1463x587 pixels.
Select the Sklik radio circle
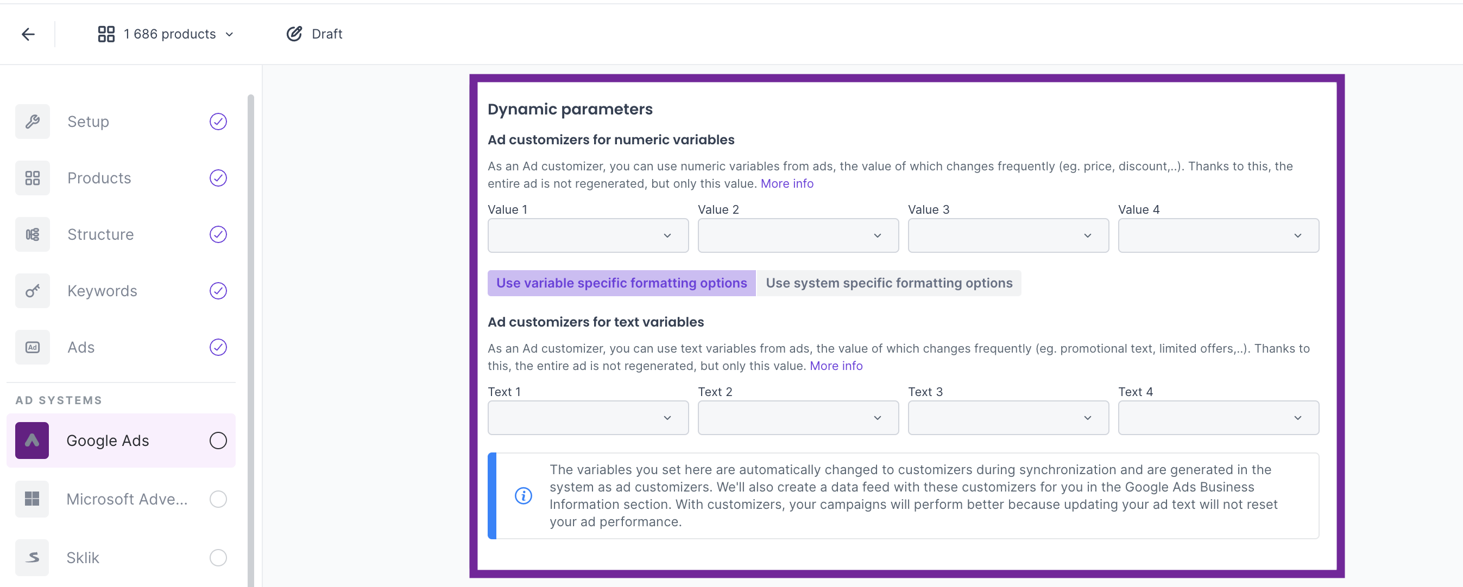218,558
